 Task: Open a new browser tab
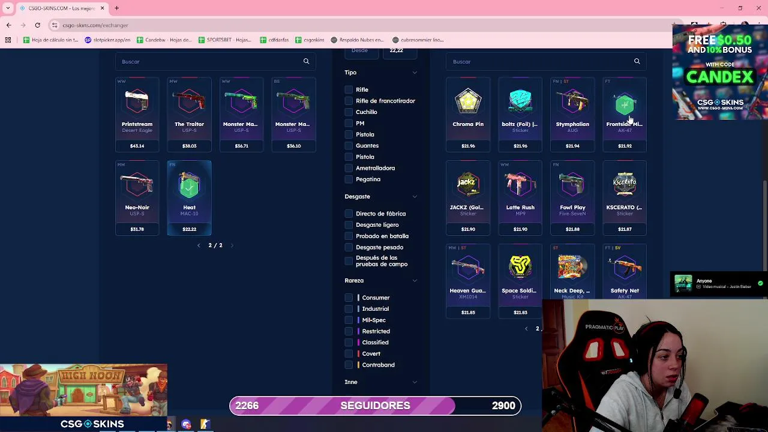click(x=116, y=8)
